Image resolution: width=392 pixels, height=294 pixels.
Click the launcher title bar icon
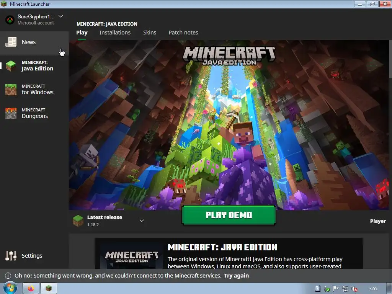pos(4,4)
